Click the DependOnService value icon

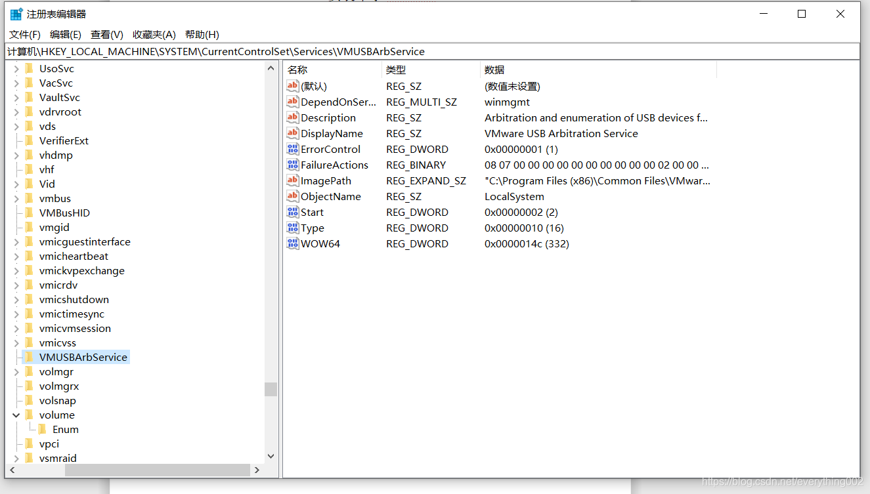[x=293, y=102]
